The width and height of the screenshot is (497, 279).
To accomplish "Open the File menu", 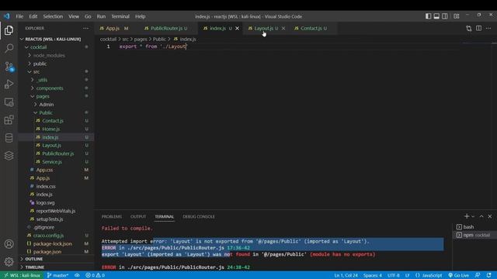I will click(x=19, y=16).
